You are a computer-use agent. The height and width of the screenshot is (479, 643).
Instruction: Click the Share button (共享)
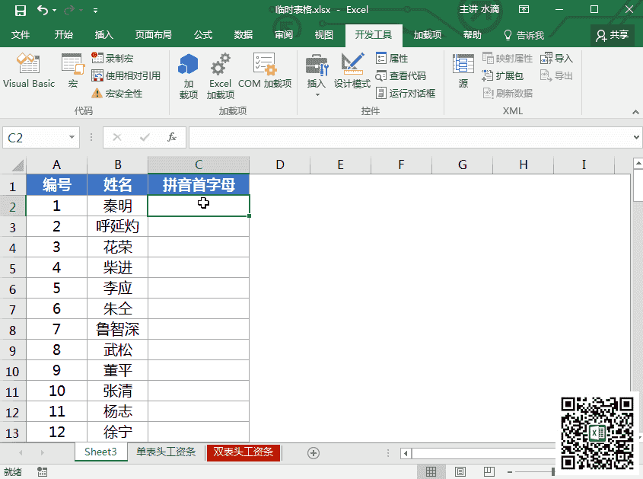point(613,35)
